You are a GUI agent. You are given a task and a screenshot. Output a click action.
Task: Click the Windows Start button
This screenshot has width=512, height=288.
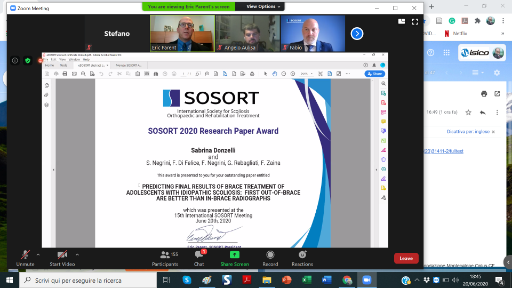[10, 280]
